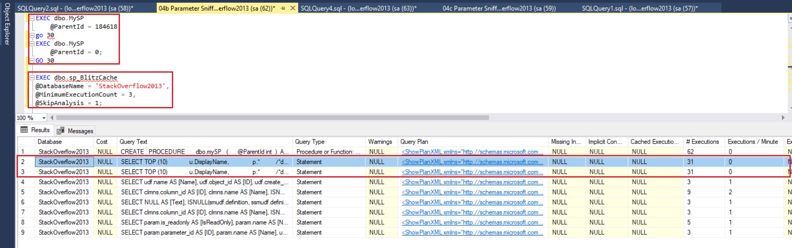792x248 pixels.
Task: Click the Executions / Minute column header
Action: 754,142
